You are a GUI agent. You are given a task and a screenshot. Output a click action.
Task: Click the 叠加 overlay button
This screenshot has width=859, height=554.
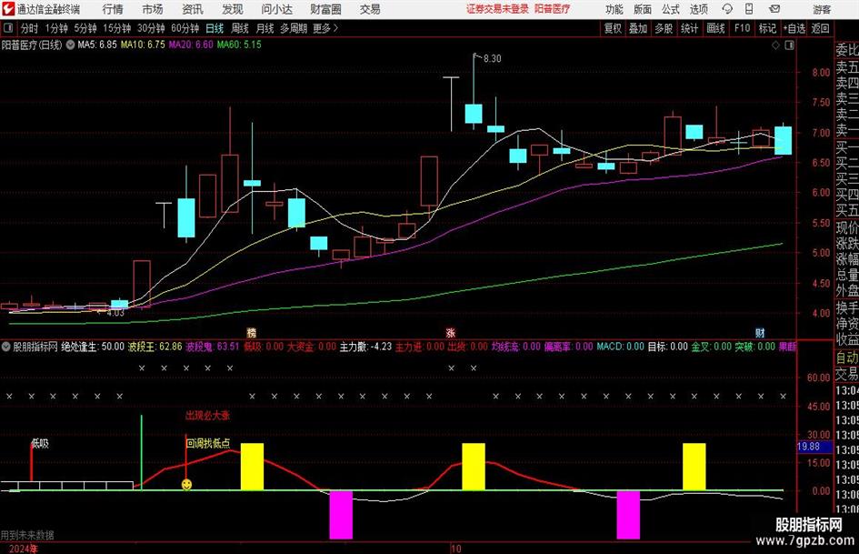pos(638,28)
